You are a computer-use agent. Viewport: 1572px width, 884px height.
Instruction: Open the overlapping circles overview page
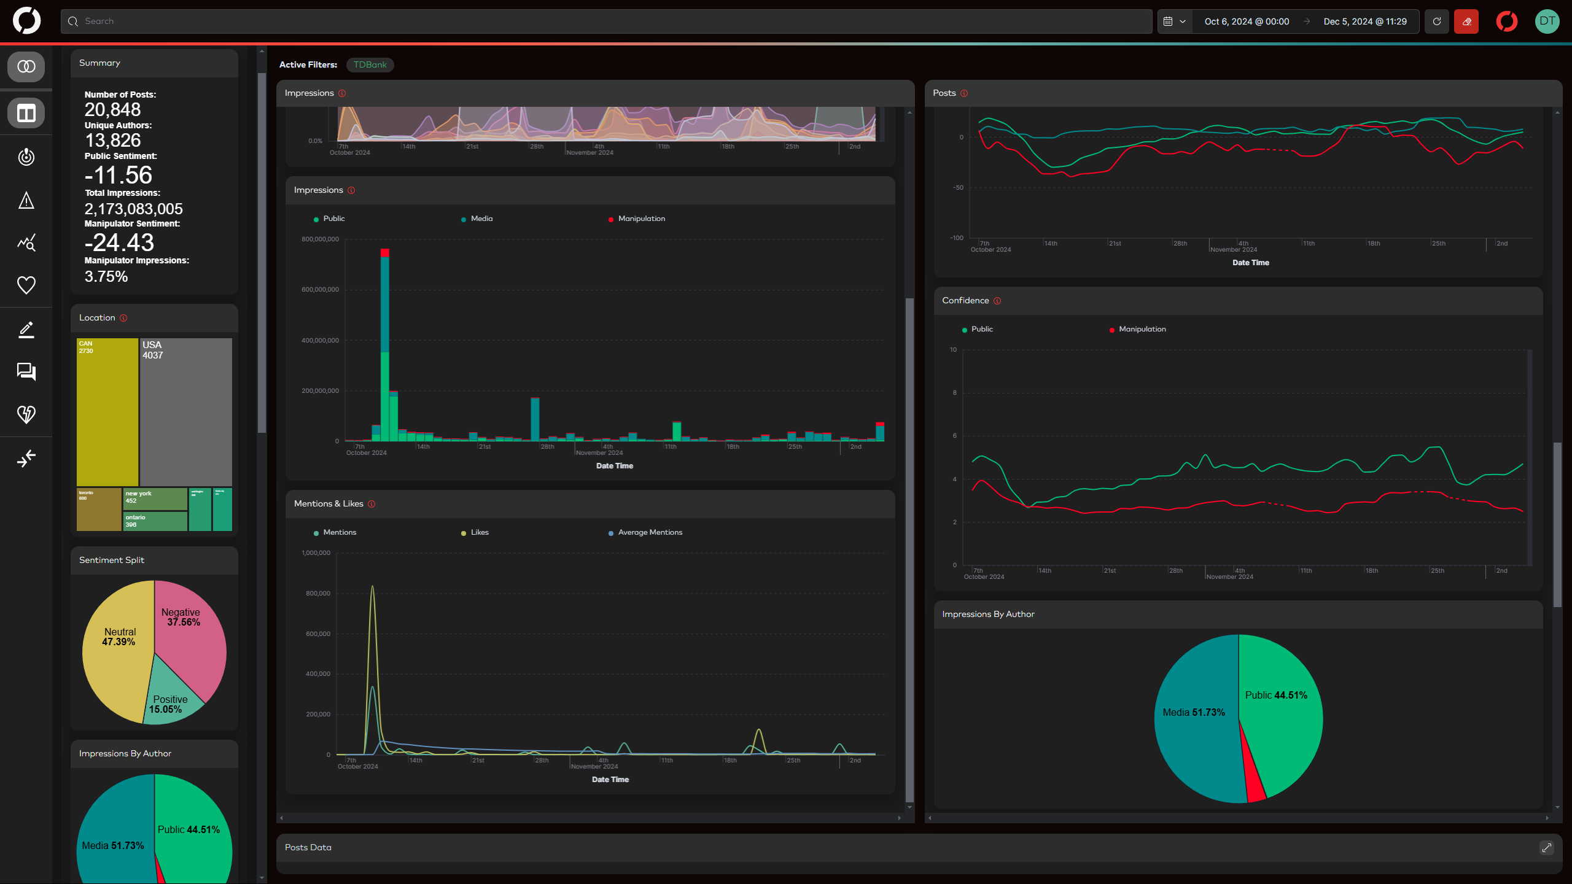point(26,66)
